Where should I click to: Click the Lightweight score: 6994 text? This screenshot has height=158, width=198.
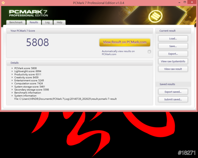[28, 71]
